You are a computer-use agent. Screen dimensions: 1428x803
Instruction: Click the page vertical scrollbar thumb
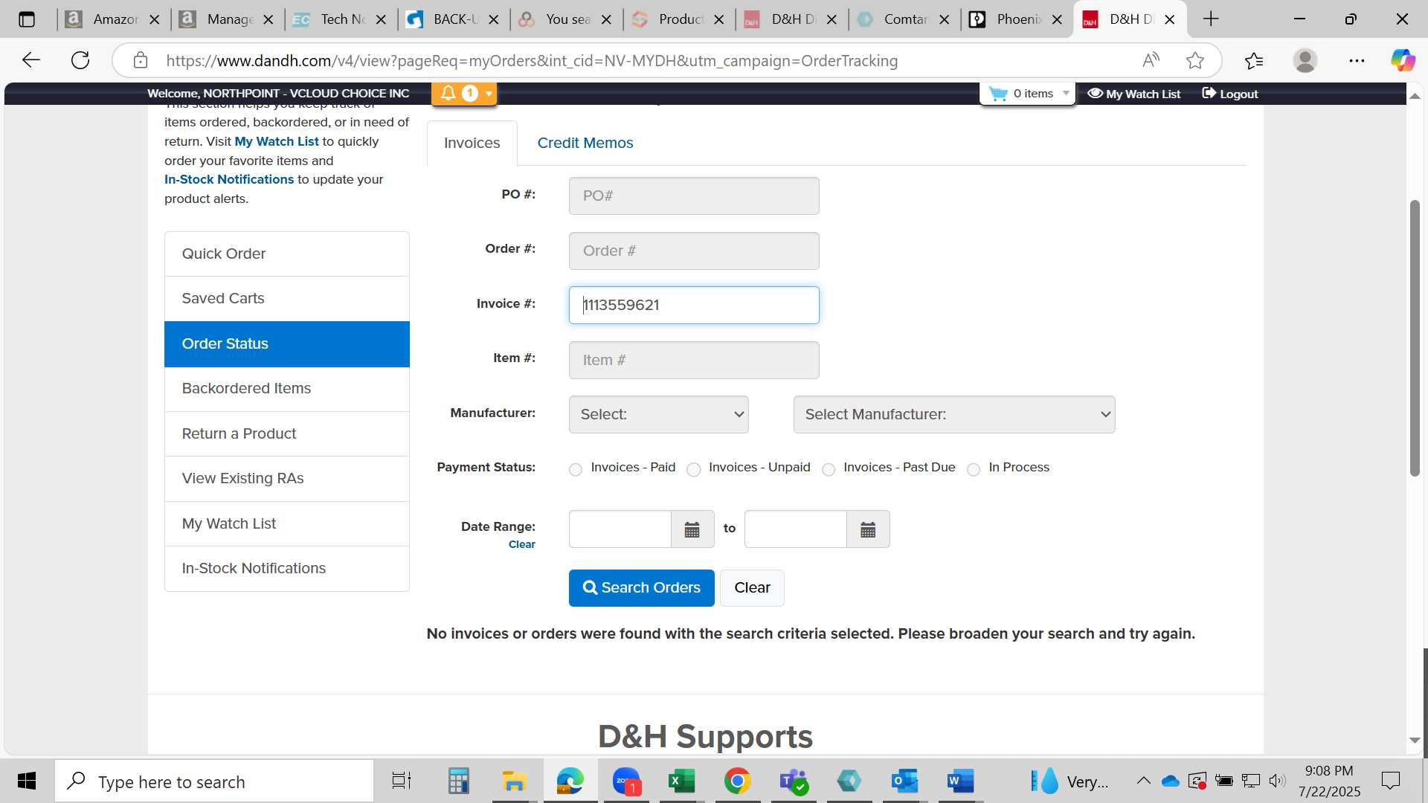point(1415,338)
